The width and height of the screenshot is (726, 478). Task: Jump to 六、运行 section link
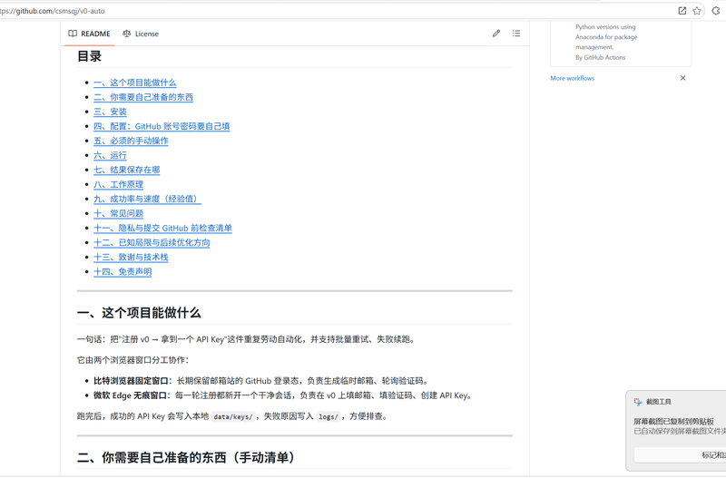pos(110,155)
